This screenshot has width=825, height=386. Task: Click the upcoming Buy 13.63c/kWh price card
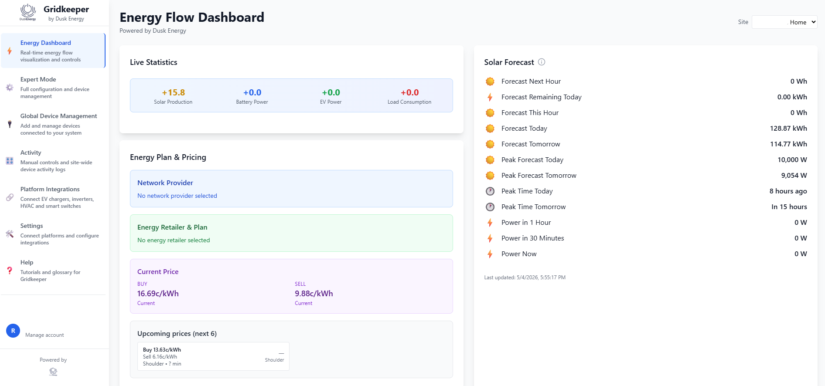pos(213,356)
